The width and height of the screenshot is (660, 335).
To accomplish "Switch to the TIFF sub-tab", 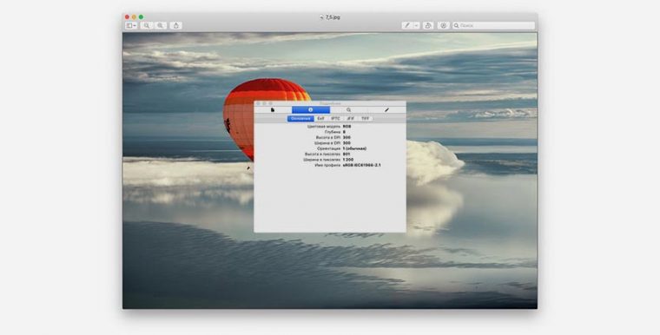I will [366, 119].
